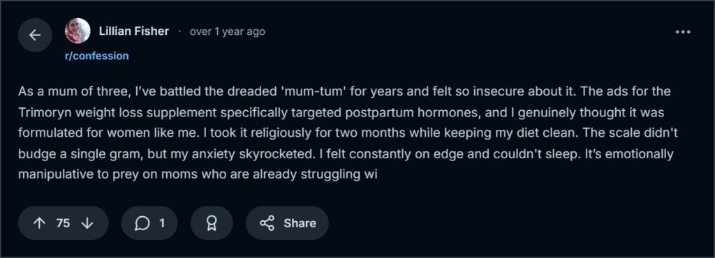Screen dimensions: 715x258
Task: Click the vote score of 75
Action: 63,223
